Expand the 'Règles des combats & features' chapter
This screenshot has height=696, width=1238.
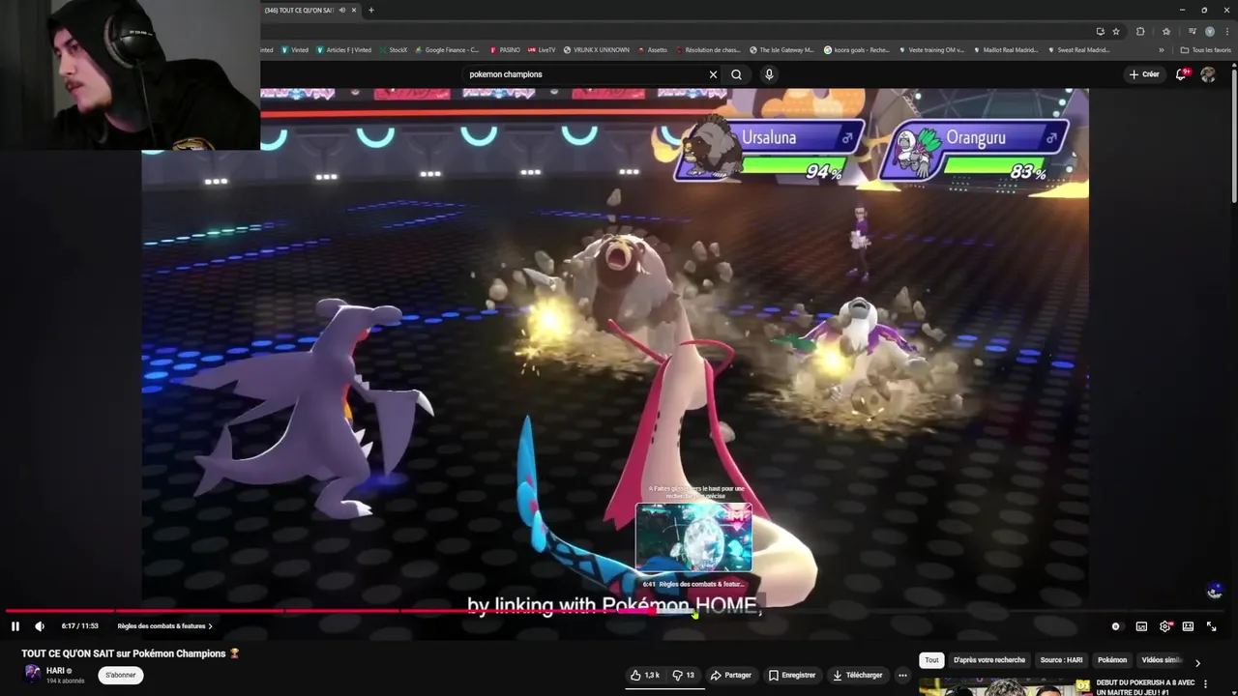pyautogui.click(x=164, y=626)
